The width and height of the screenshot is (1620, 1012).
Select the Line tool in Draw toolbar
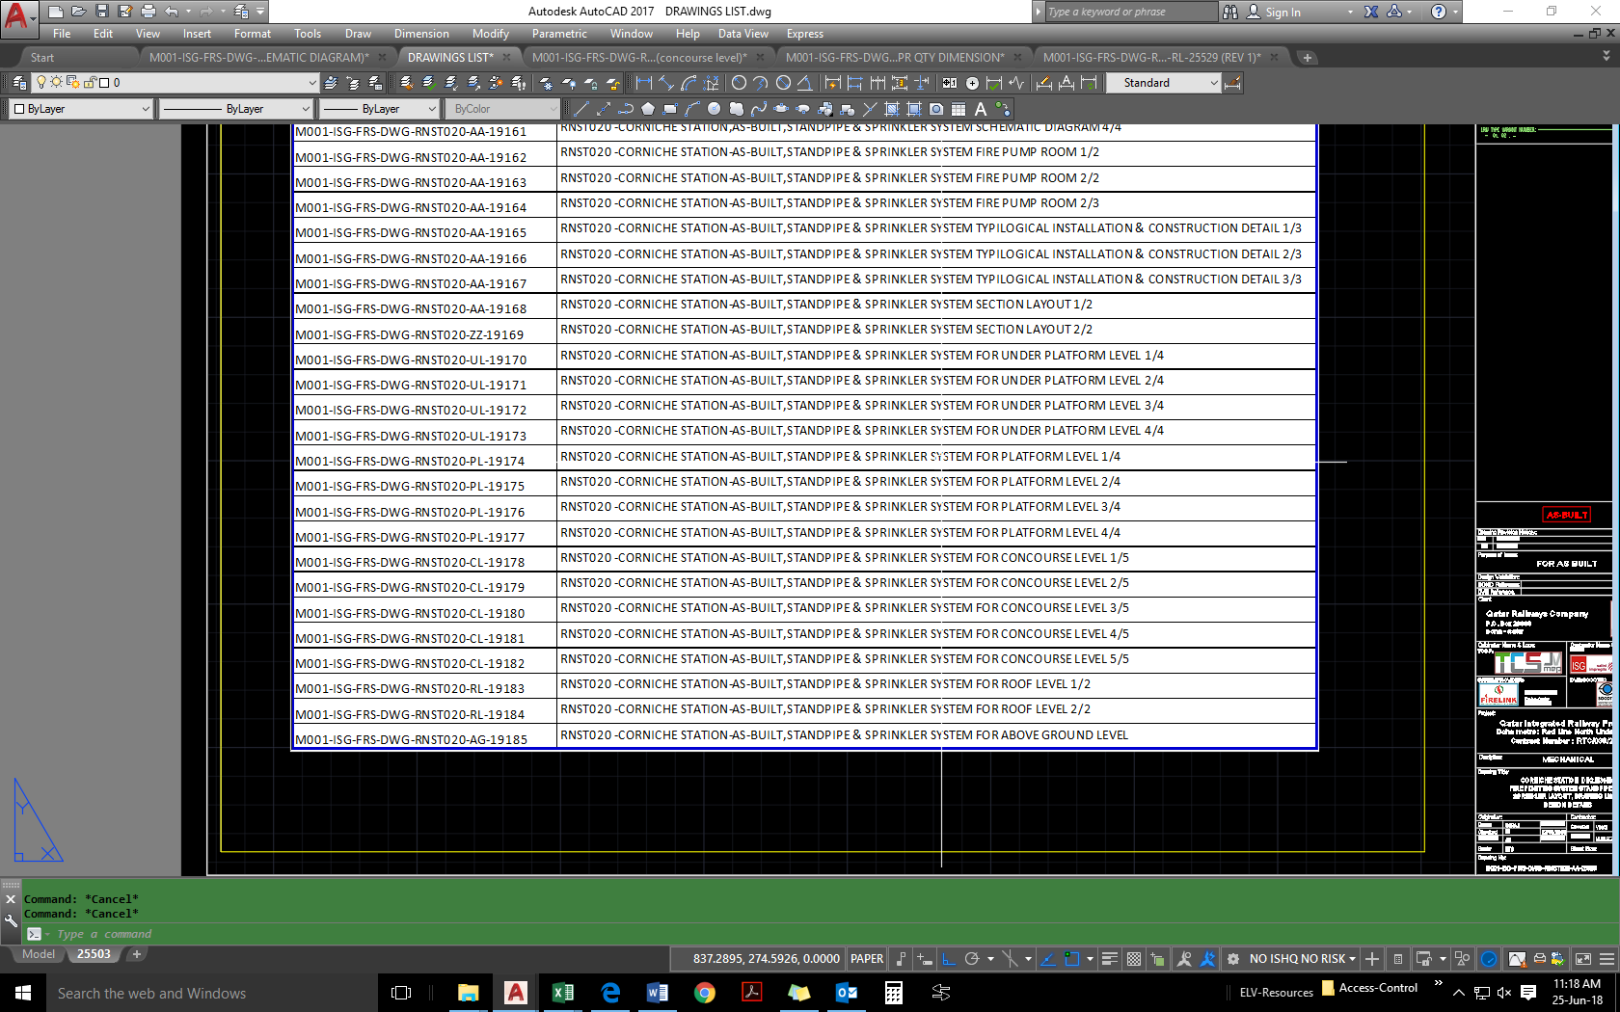tap(582, 109)
